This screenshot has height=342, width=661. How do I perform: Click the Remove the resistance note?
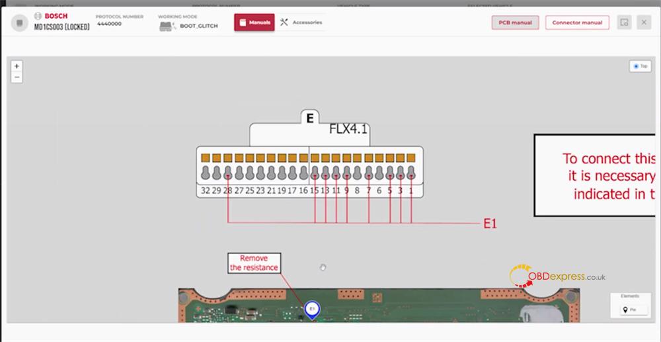254,263
